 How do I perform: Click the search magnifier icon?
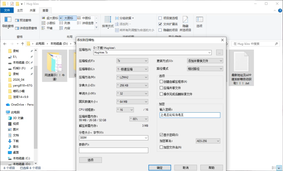pyautogui.click(x=276, y=44)
